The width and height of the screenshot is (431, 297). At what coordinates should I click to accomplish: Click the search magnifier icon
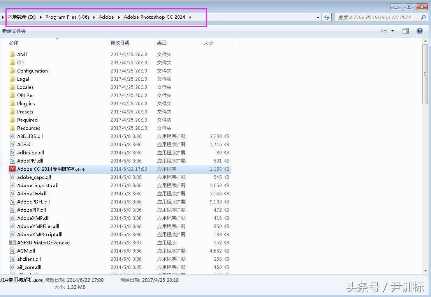point(423,17)
